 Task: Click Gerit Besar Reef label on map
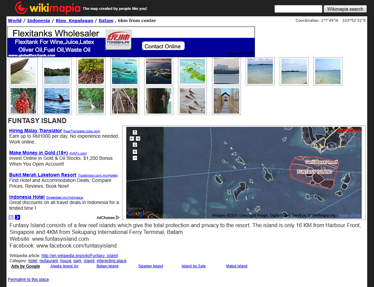[321, 162]
